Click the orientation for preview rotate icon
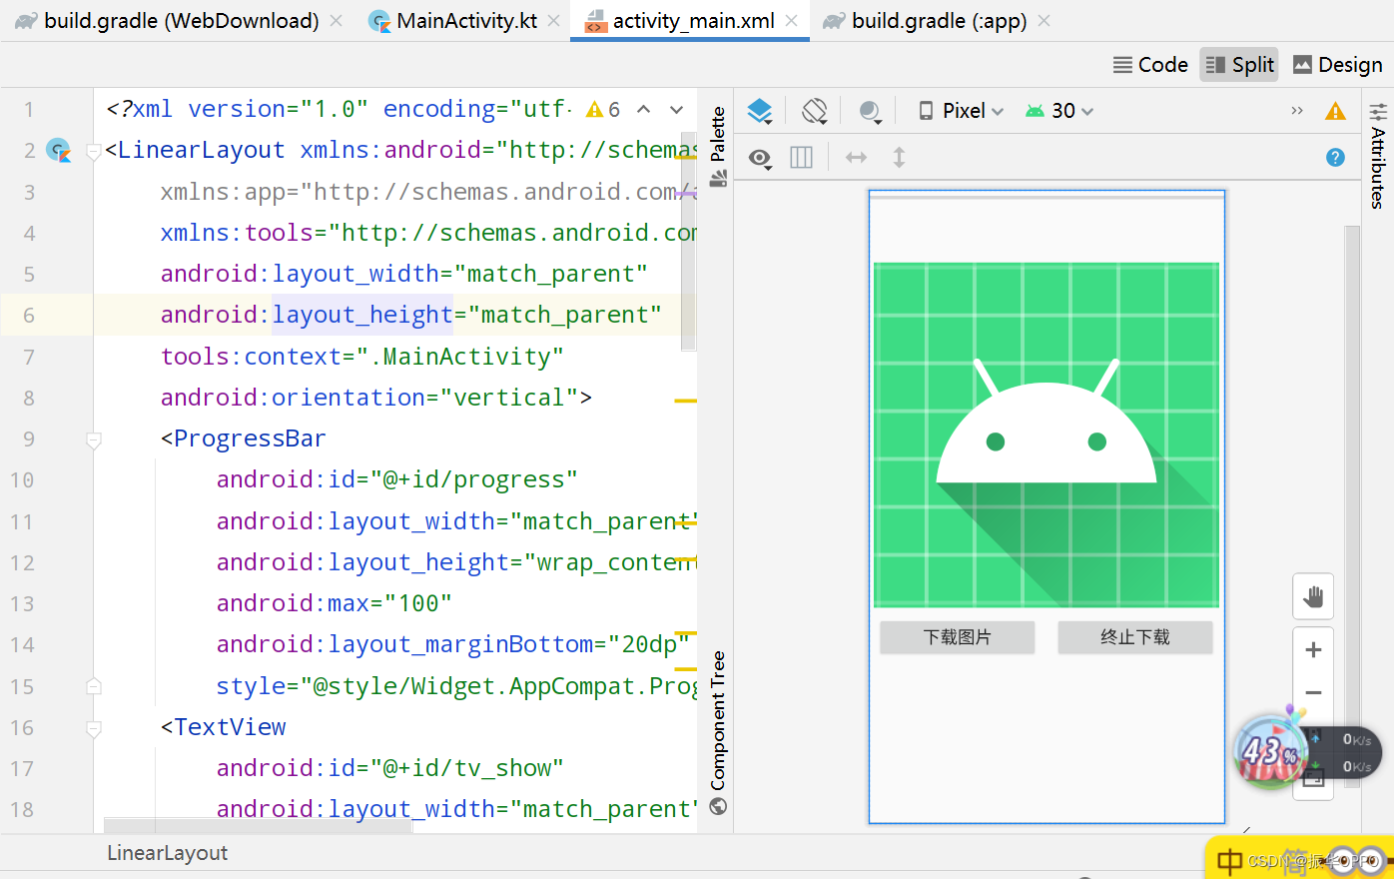The height and width of the screenshot is (879, 1394). click(815, 111)
